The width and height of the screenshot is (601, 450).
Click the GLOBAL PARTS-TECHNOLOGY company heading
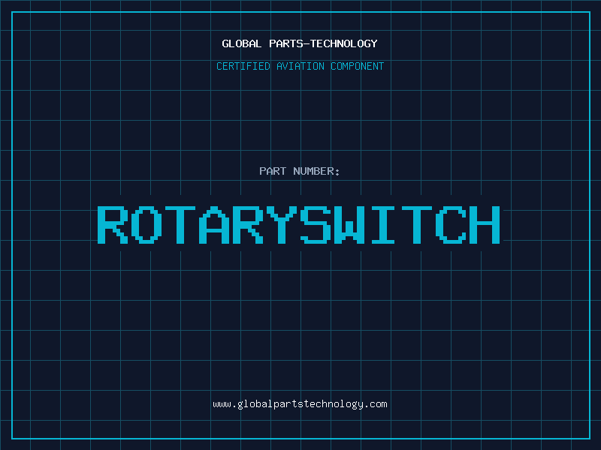[300, 43]
